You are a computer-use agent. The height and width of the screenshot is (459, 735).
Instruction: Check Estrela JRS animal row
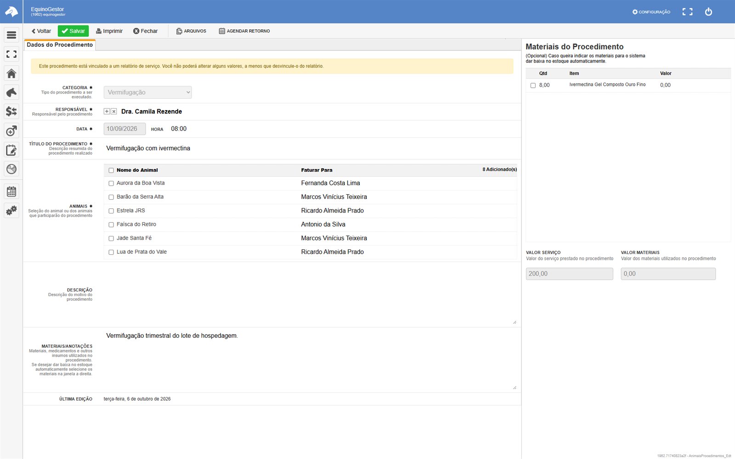point(111,211)
